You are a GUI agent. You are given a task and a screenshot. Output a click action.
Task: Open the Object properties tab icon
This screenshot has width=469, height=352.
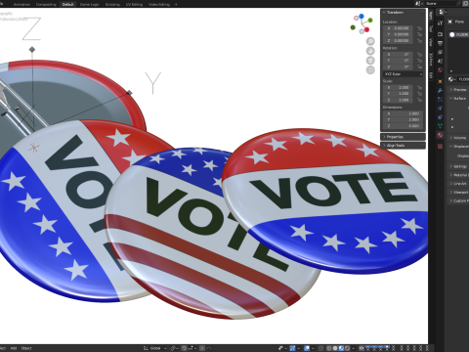440,81
